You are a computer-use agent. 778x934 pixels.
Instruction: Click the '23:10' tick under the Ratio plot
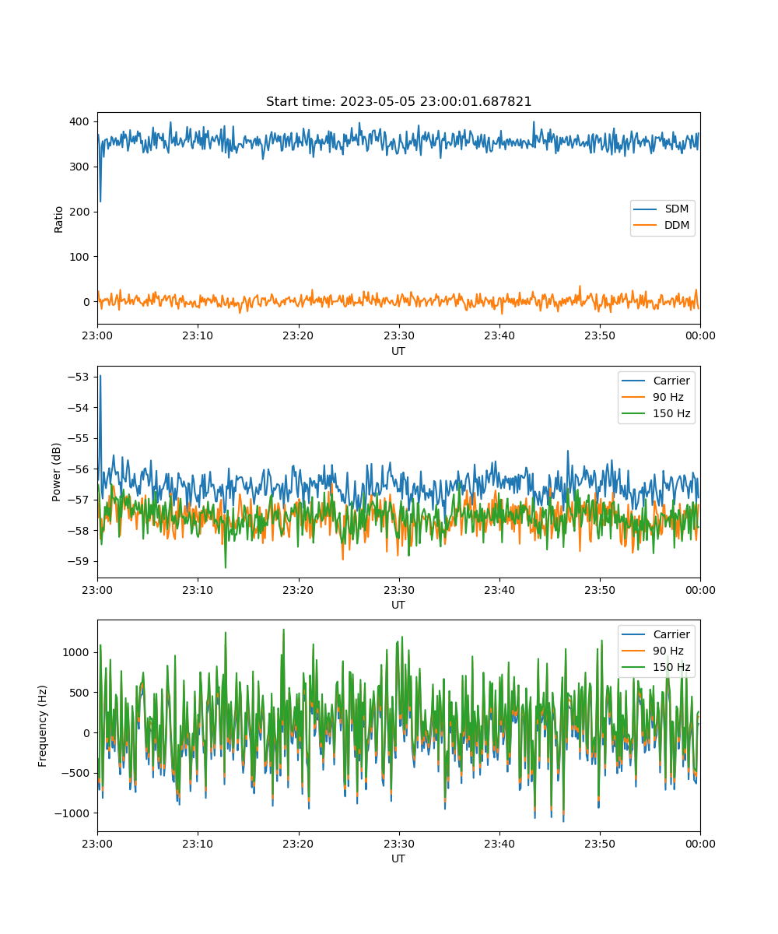[198, 335]
